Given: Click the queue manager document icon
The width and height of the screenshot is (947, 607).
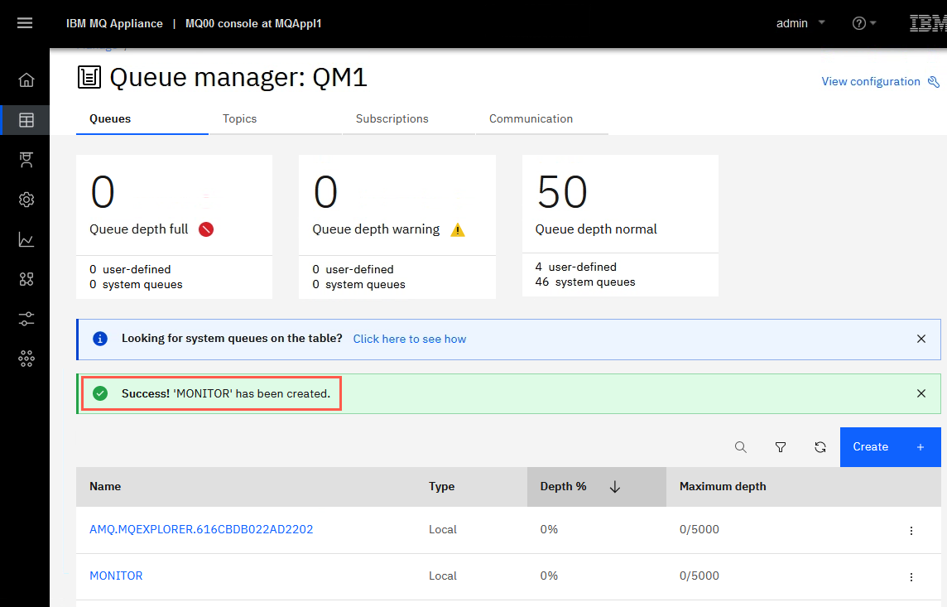Looking at the screenshot, I should pos(89,77).
